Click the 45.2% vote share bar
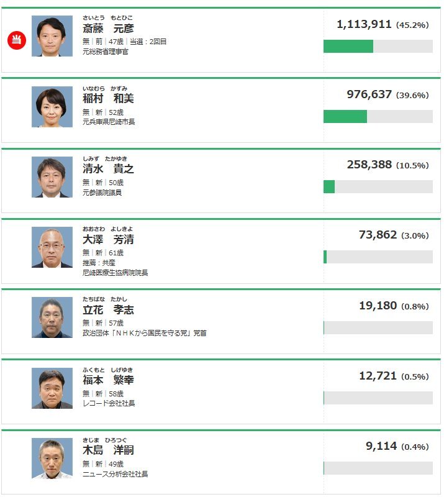The image size is (444, 497). [378, 46]
